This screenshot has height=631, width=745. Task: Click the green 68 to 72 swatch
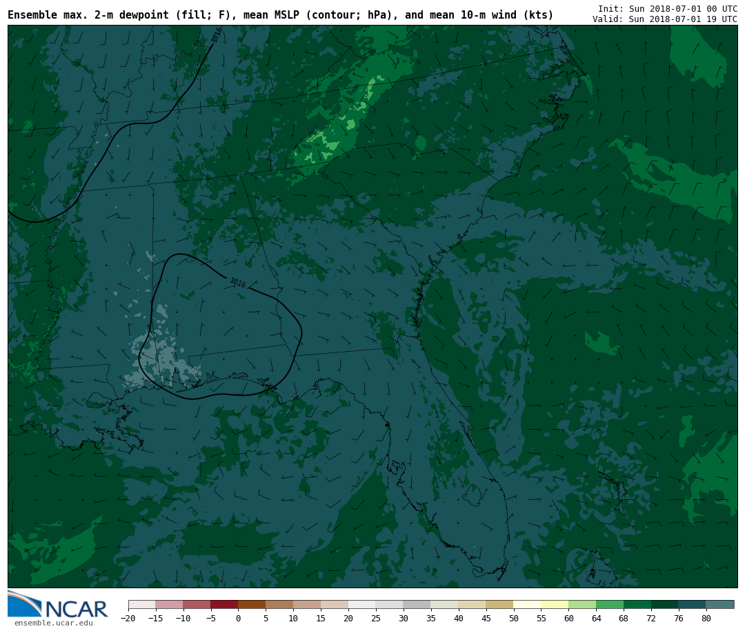[637, 604]
